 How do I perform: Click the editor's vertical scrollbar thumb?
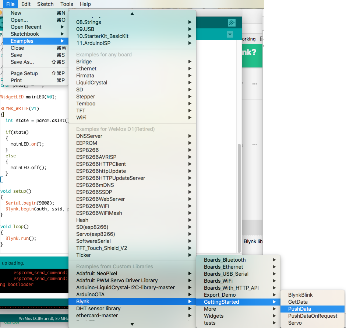pyautogui.click(x=239, y=198)
